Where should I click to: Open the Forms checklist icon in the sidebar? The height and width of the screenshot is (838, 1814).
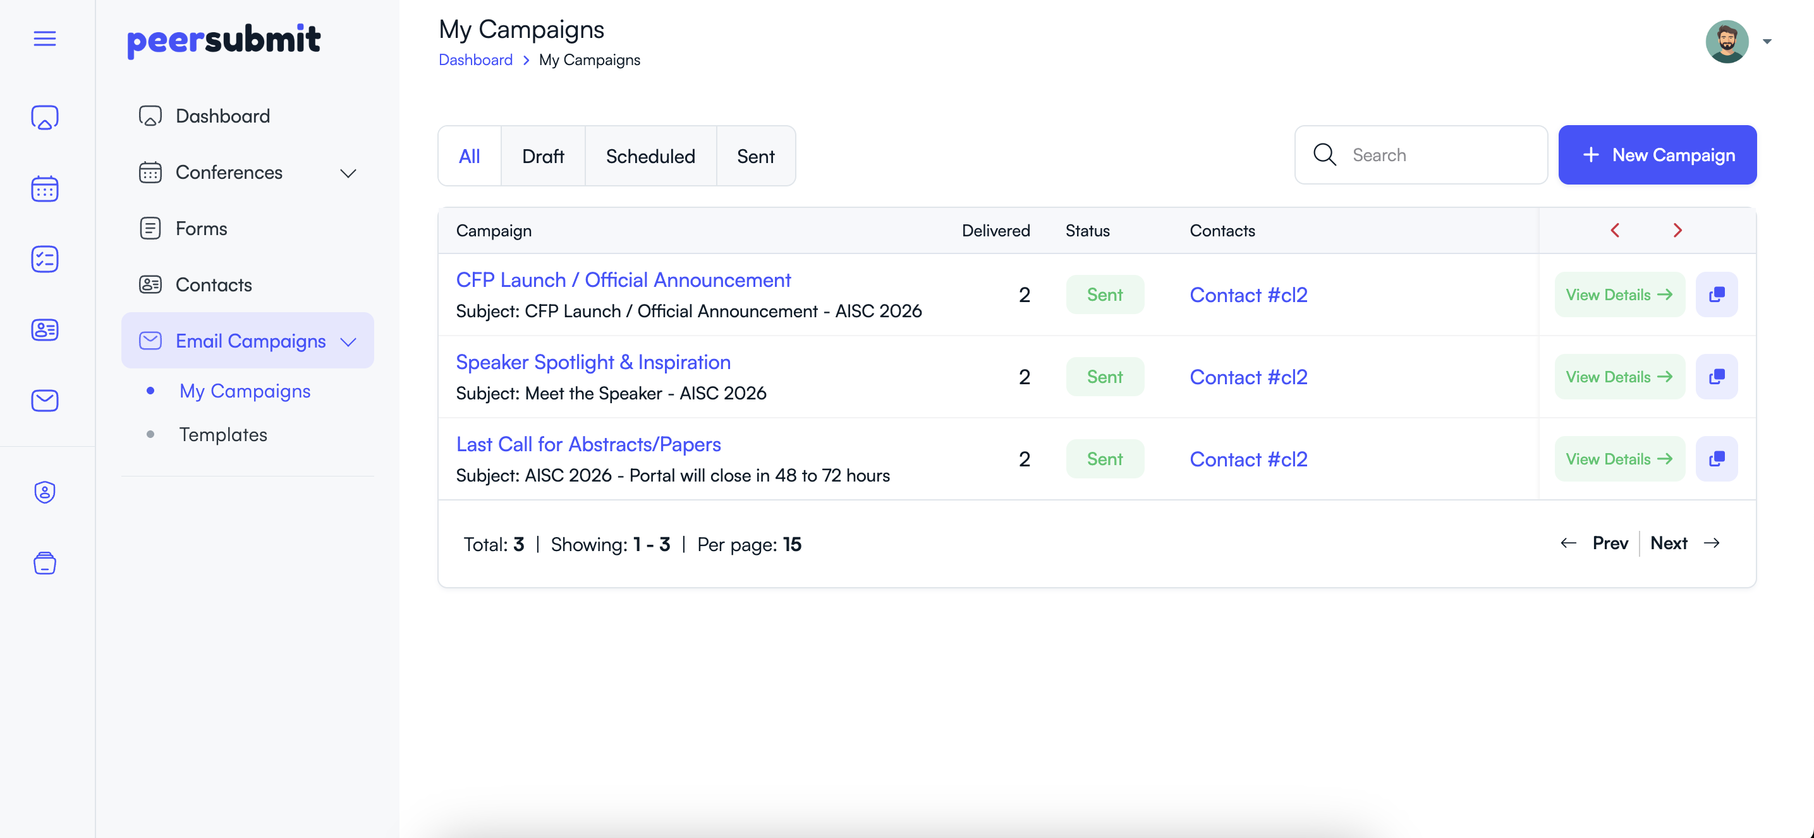pyautogui.click(x=45, y=259)
